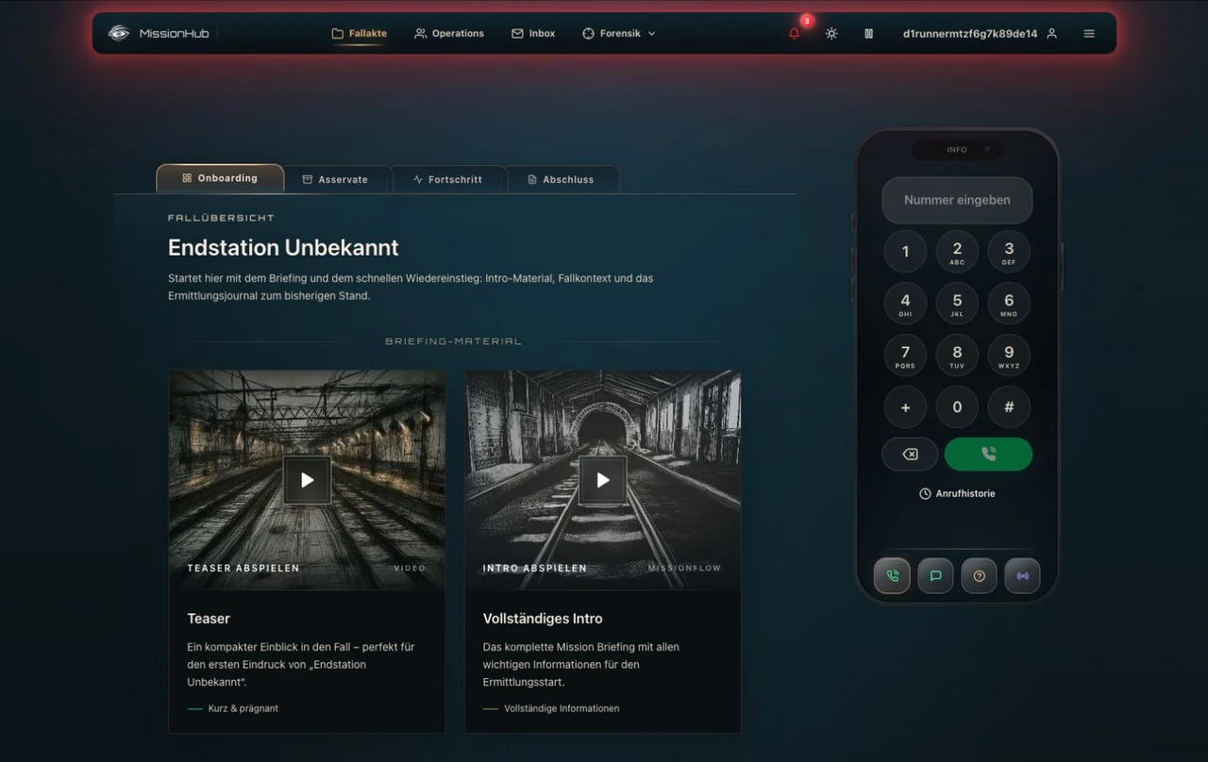Open the Inbox

click(533, 33)
